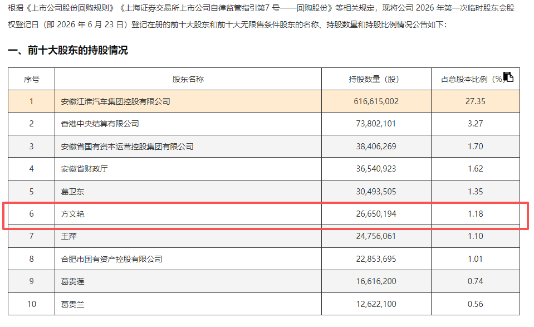Viewport: 534px width, 327px height.
Task: Click the share count 24,756,061
Action: pyautogui.click(x=376, y=236)
